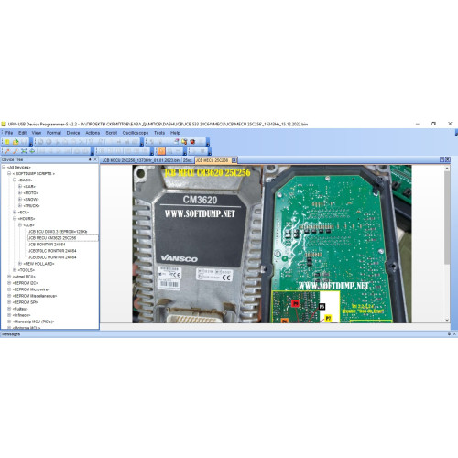
Task: Click the yellow New file toolbar icon
Action: click(x=7, y=142)
